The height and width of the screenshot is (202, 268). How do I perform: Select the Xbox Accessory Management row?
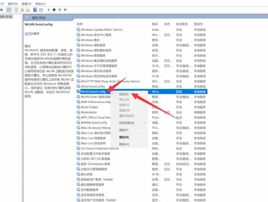pos(142,128)
